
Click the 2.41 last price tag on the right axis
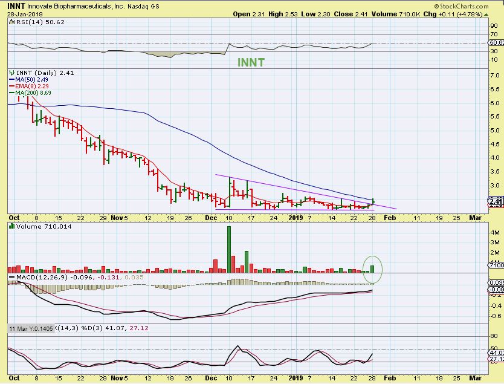tap(496, 201)
